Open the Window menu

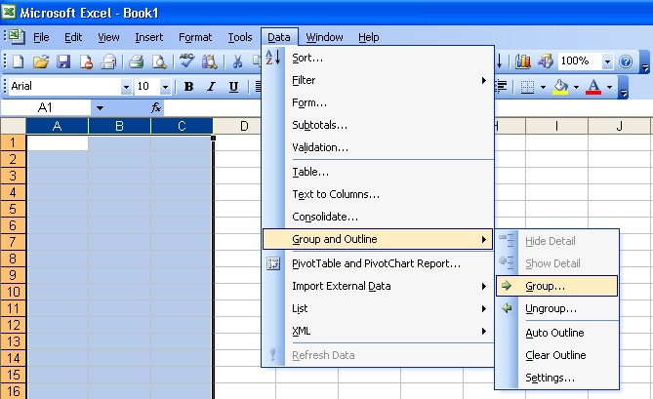324,37
